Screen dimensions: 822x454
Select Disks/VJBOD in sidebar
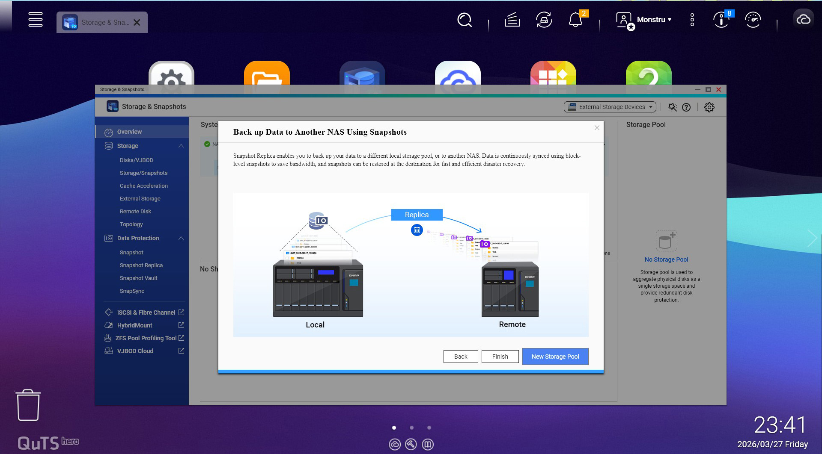click(137, 160)
